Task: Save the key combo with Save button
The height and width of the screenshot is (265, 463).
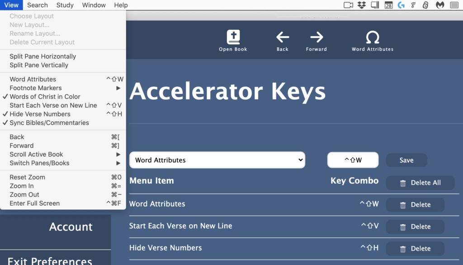Action: [406, 160]
